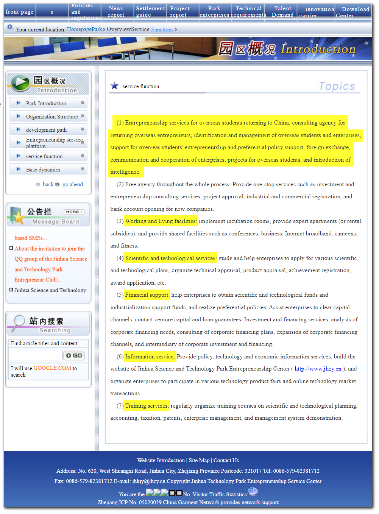Click the Functions breadcrumb link
Image resolution: width=379 pixels, height=514 pixels.
point(162,30)
